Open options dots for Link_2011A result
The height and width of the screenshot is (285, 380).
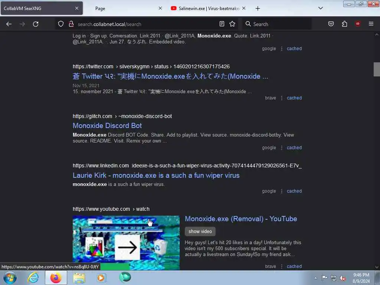pyautogui.click(x=281, y=49)
